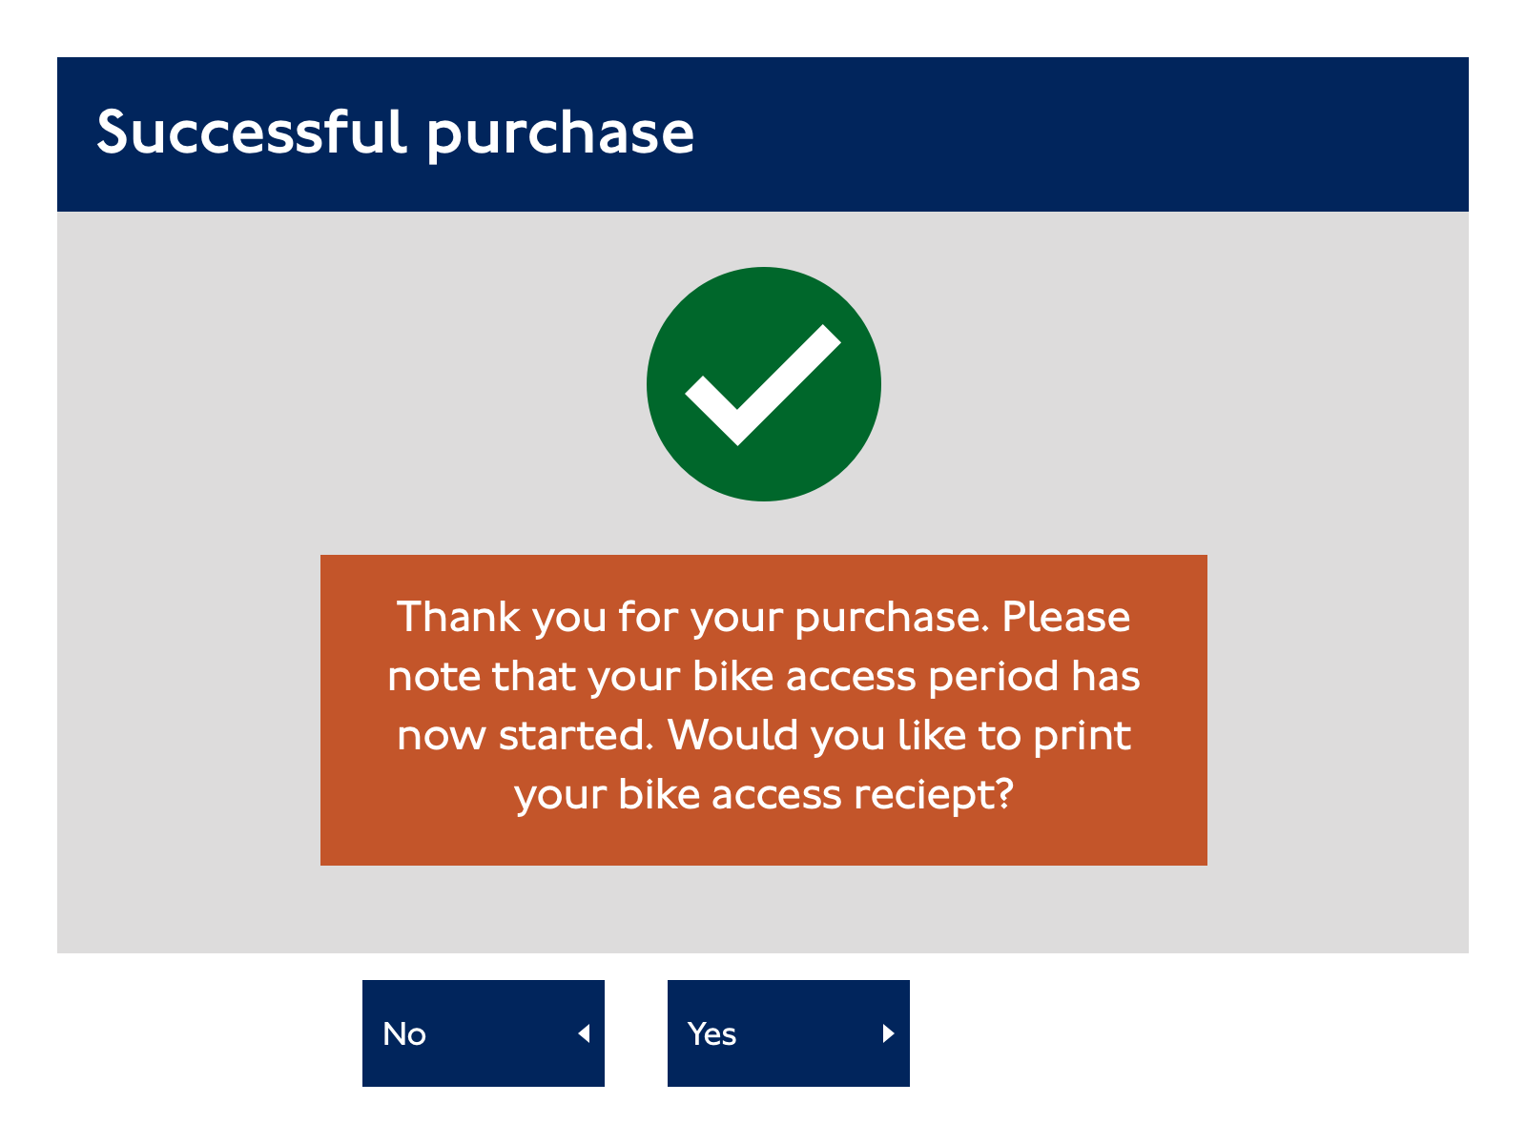
Task: Click the orange thank-you message box
Action: [764, 710]
